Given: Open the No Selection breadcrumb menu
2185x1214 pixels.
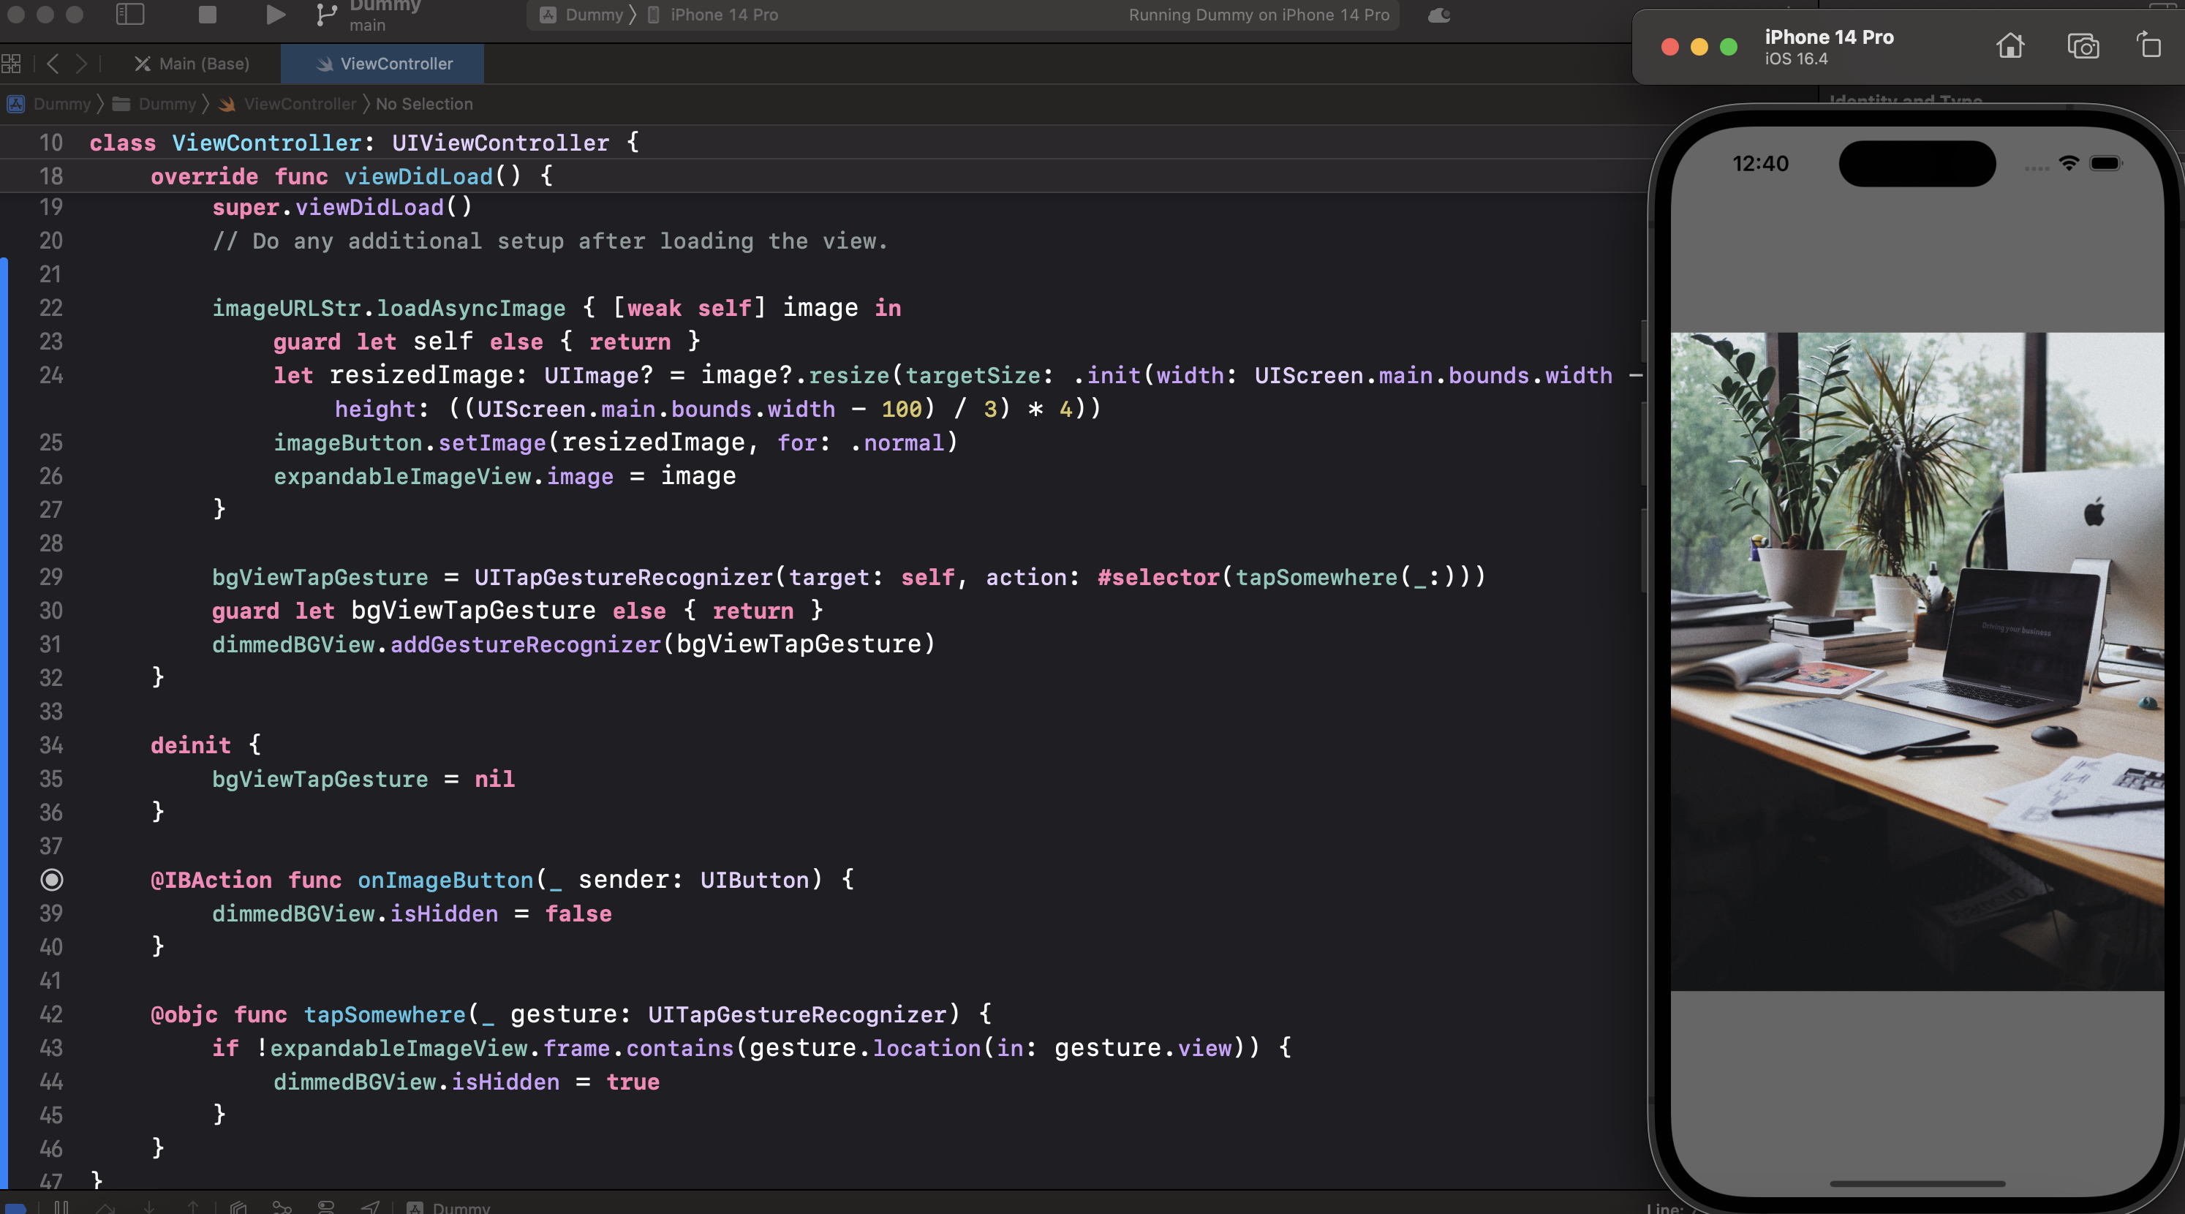Looking at the screenshot, I should point(424,104).
